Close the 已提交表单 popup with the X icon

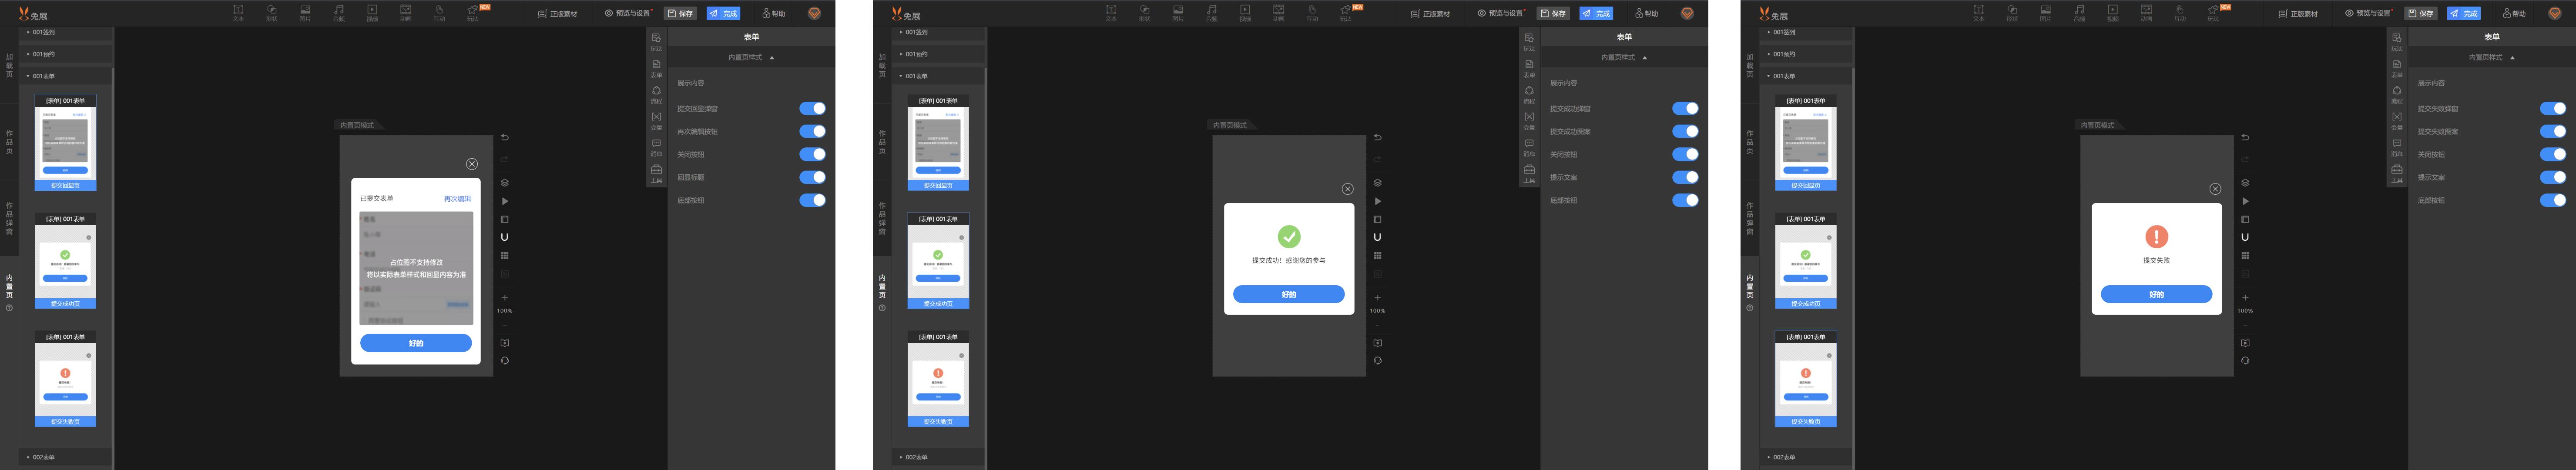pyautogui.click(x=472, y=164)
